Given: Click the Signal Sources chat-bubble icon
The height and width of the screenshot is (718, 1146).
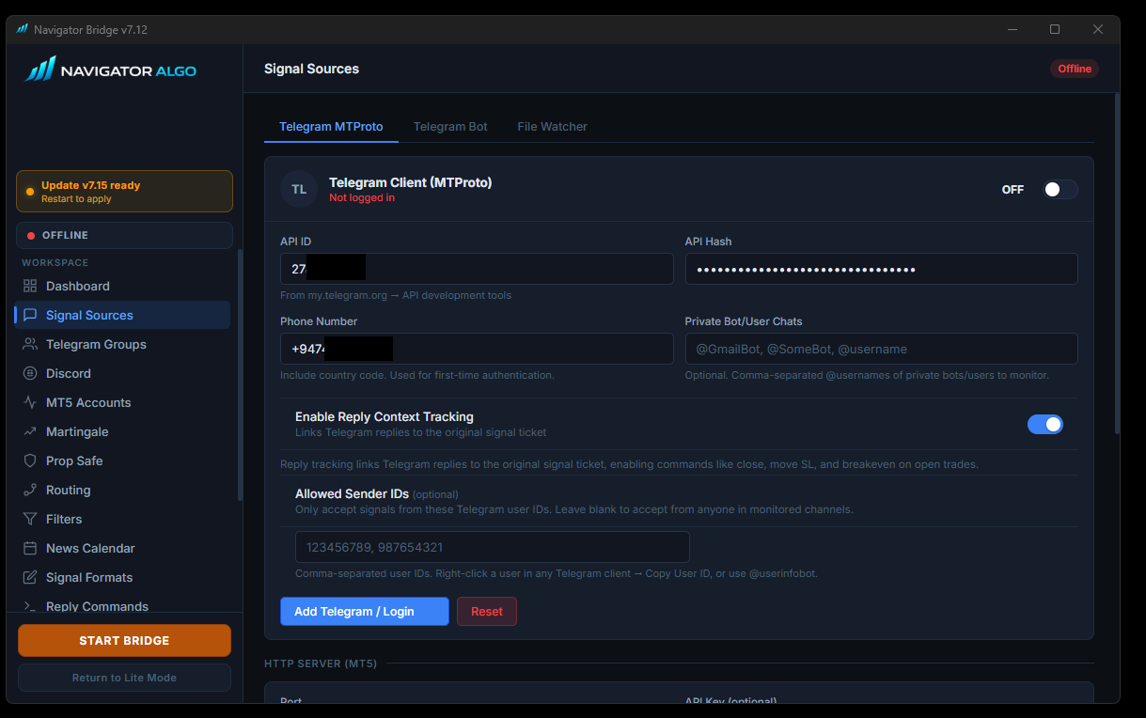Looking at the screenshot, I should (30, 315).
